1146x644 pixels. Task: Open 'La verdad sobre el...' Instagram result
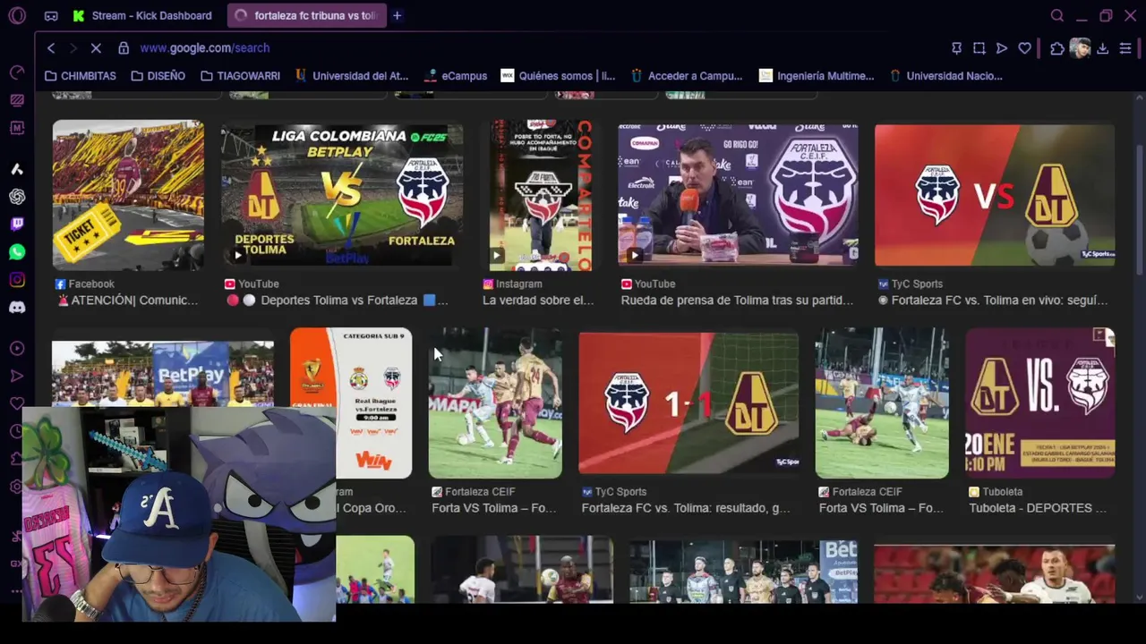coord(538,301)
